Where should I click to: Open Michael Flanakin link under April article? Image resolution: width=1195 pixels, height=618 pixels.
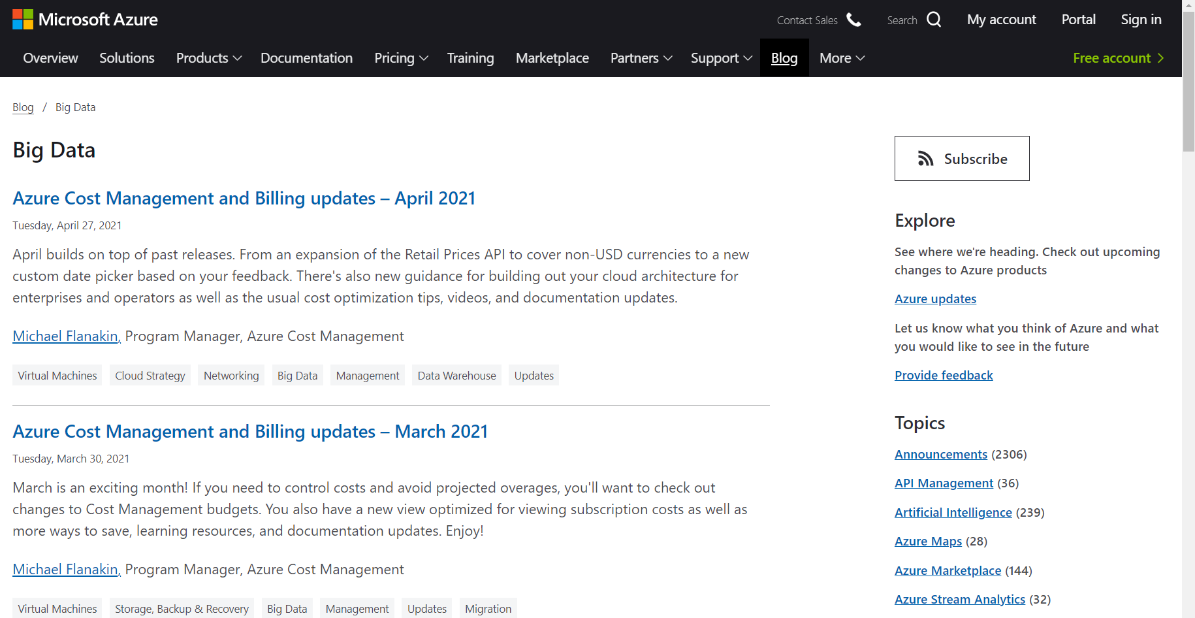coord(67,336)
